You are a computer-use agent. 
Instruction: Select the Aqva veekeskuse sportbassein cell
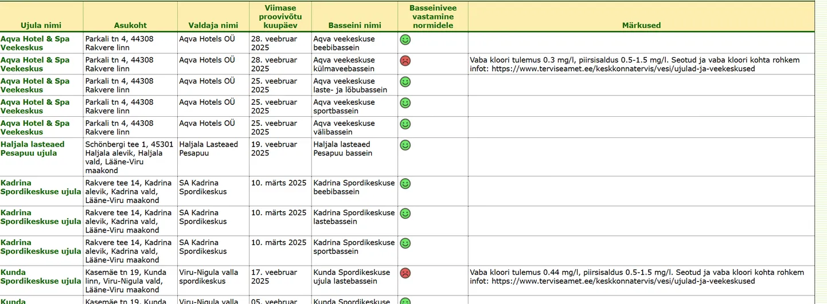[354, 106]
